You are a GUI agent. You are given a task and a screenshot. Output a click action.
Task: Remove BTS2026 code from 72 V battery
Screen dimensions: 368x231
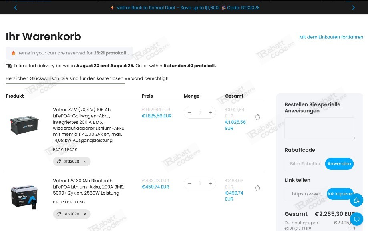pos(85,161)
